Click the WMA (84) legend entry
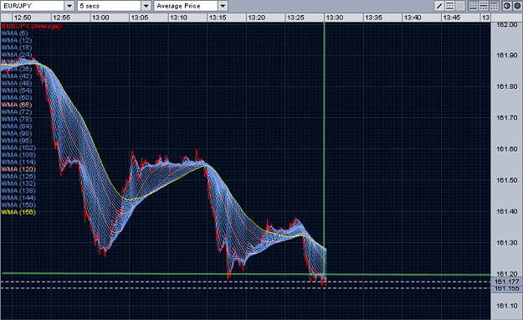 17,126
